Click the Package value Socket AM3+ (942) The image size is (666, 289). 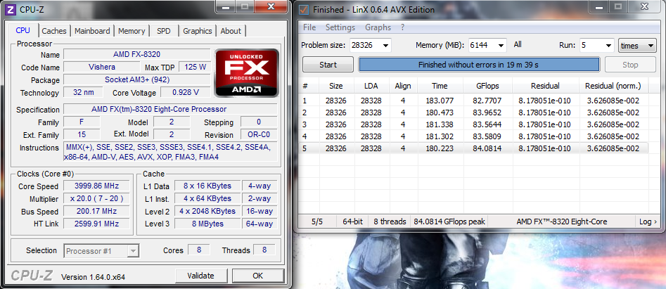click(x=136, y=79)
